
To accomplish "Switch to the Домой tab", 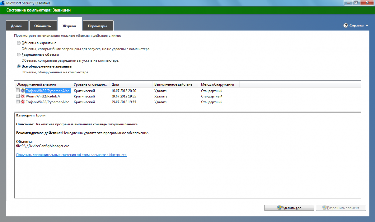I will click(17, 26).
